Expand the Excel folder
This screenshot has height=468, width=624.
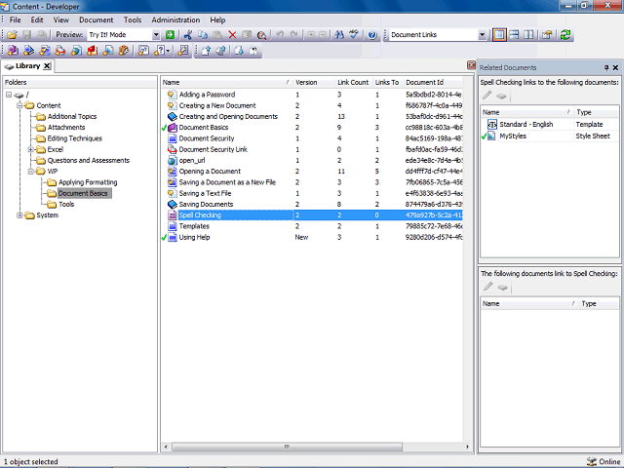[x=30, y=149]
